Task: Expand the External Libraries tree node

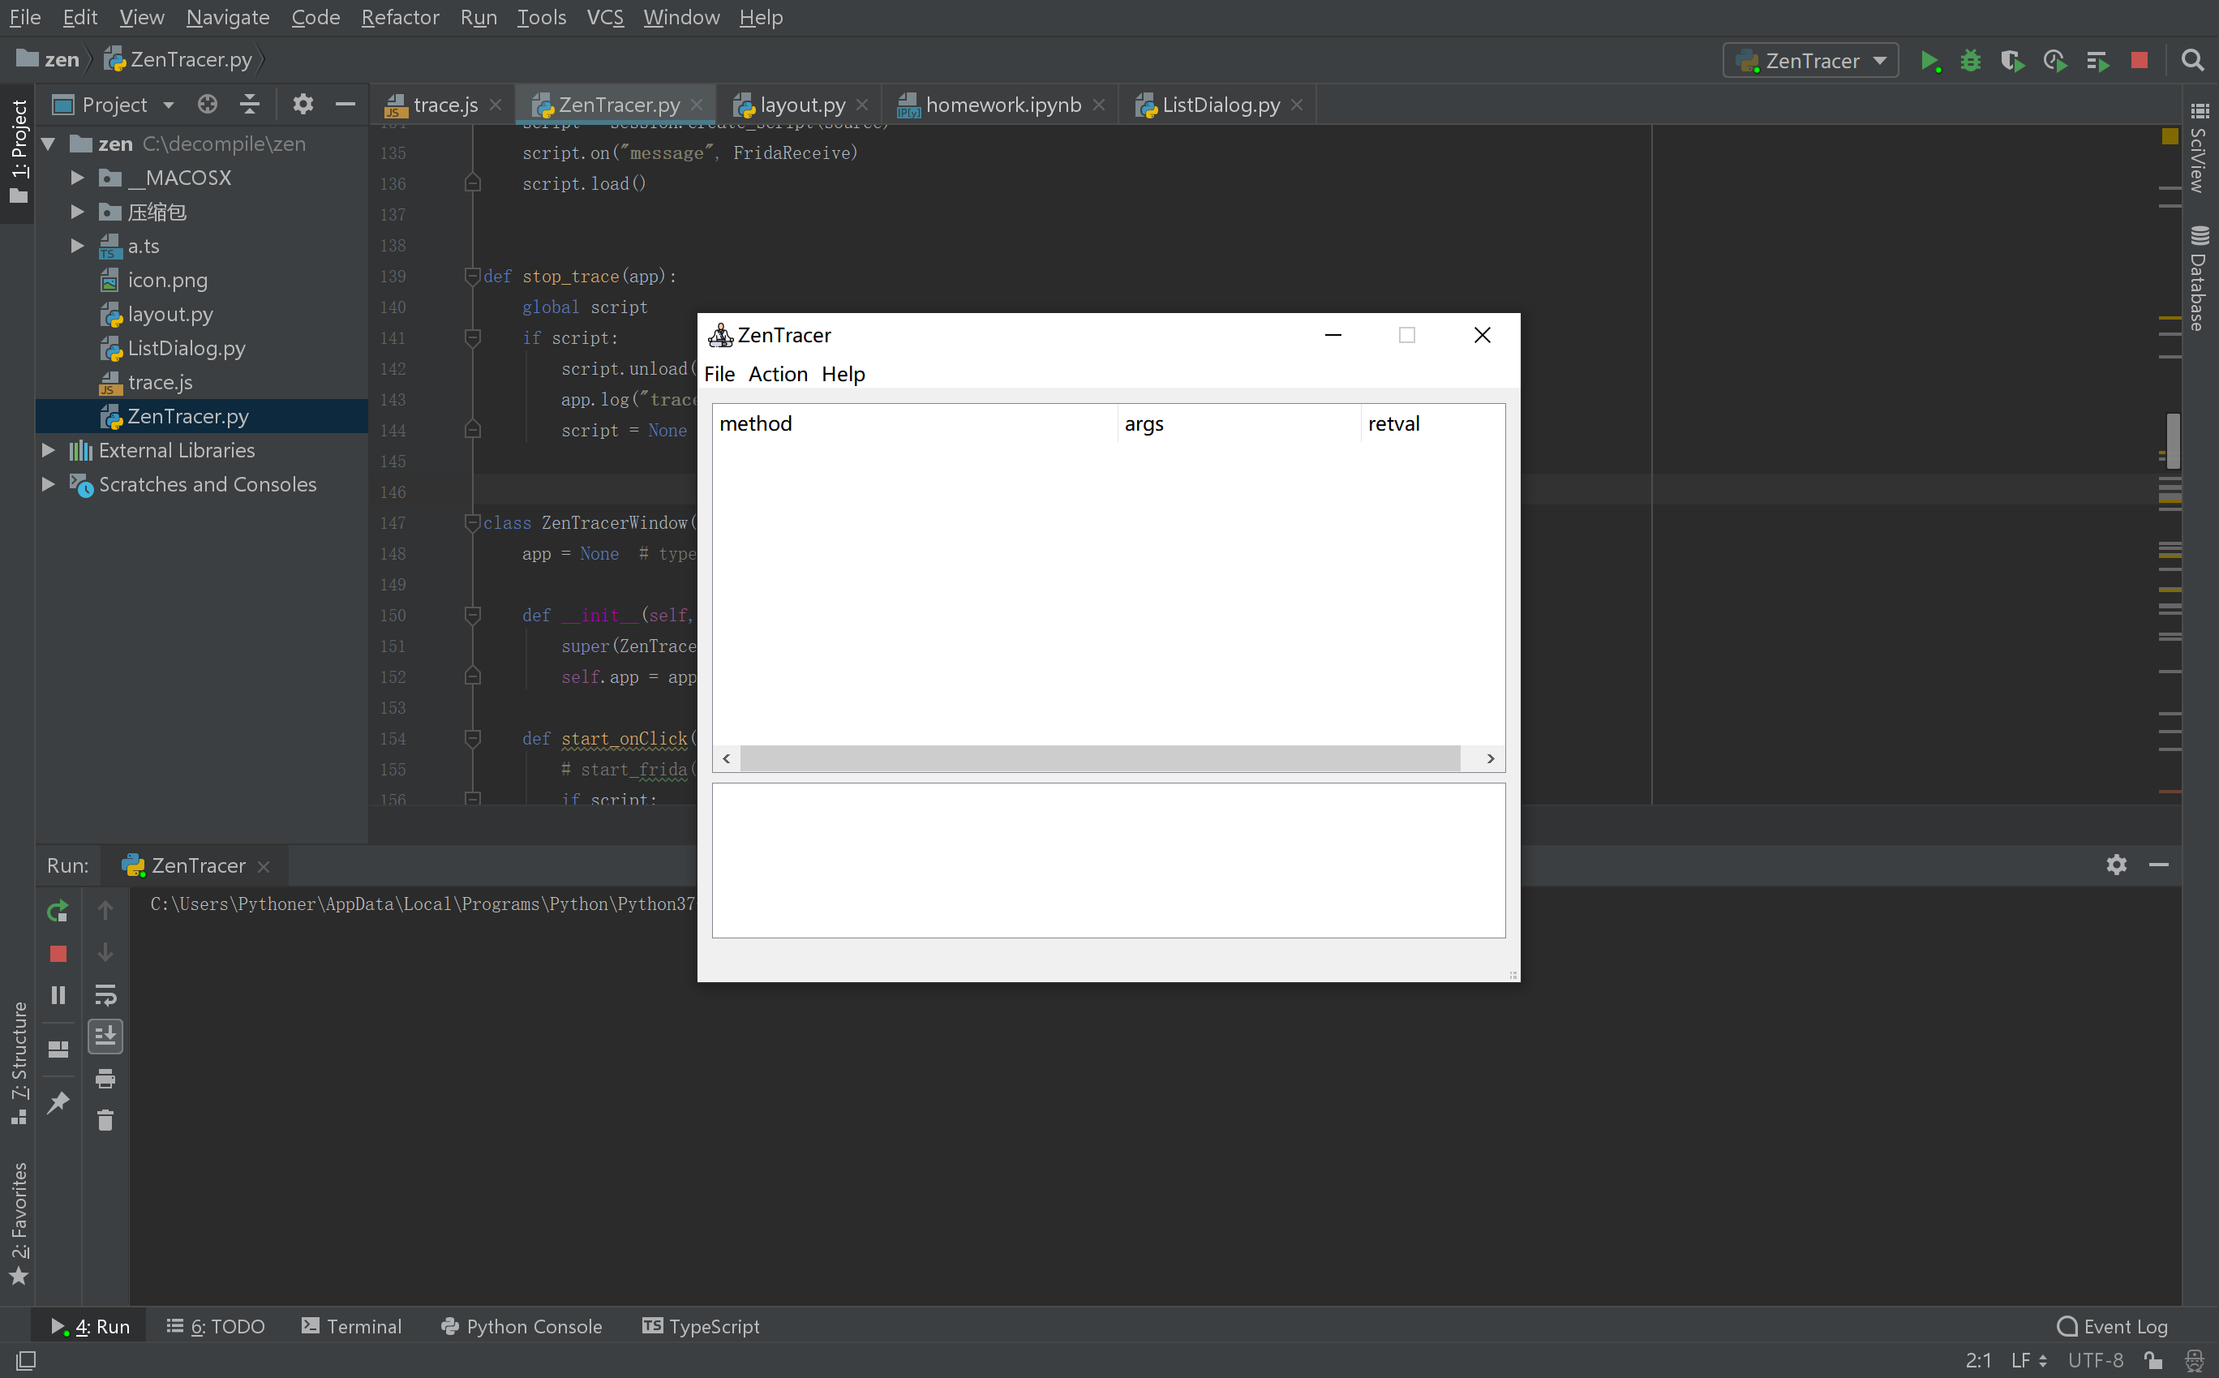Action: (49, 450)
